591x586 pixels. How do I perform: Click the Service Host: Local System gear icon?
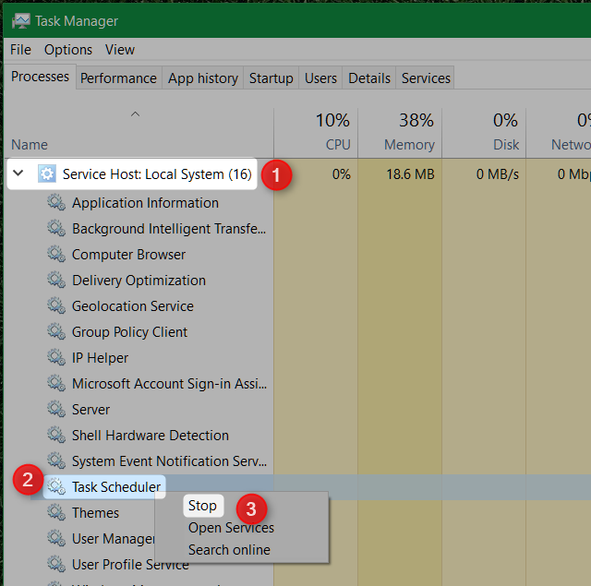point(47,173)
